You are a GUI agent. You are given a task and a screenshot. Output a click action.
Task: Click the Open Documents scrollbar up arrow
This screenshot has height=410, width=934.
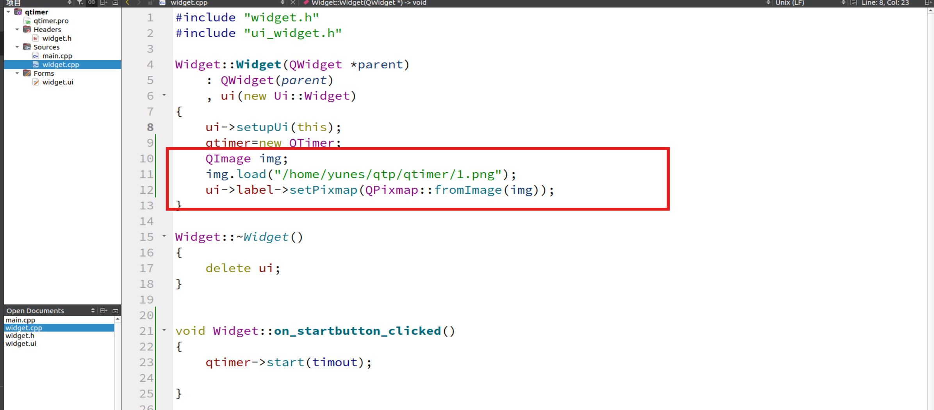point(118,319)
